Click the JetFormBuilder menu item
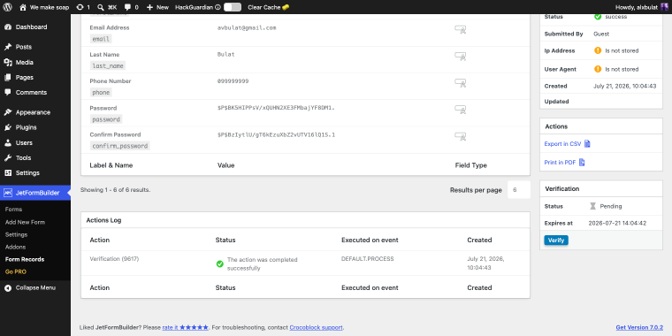672x336 pixels. pyautogui.click(x=35, y=193)
